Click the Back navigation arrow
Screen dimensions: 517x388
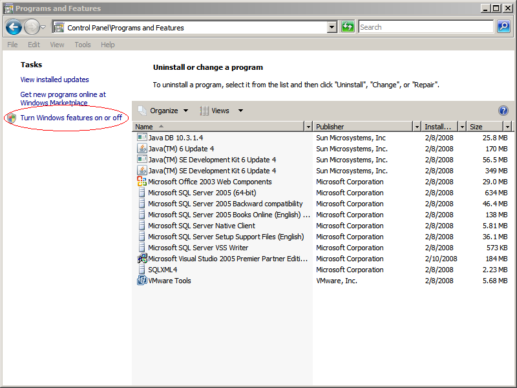click(x=14, y=27)
